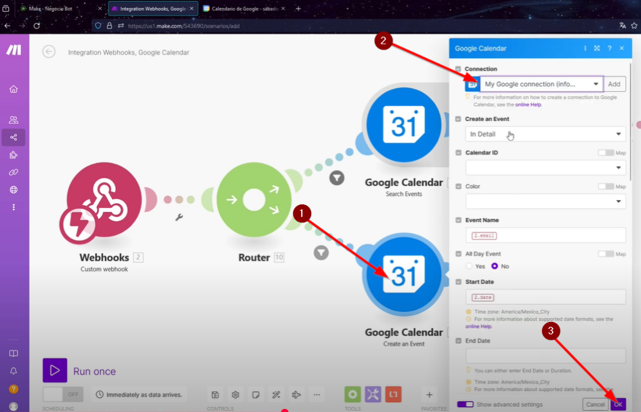This screenshot has height=412, width=641.
Task: Open Webhooks globe icon in sidebar
Action: 14,190
